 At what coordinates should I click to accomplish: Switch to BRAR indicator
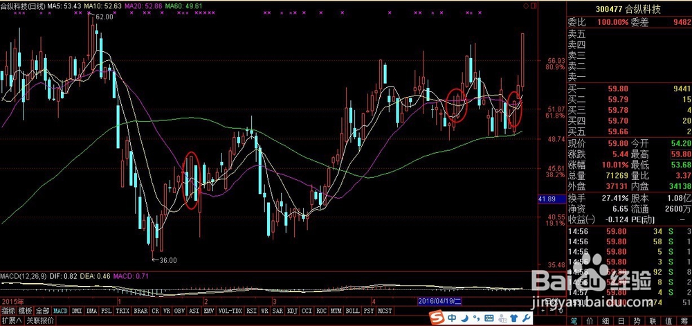(140, 311)
